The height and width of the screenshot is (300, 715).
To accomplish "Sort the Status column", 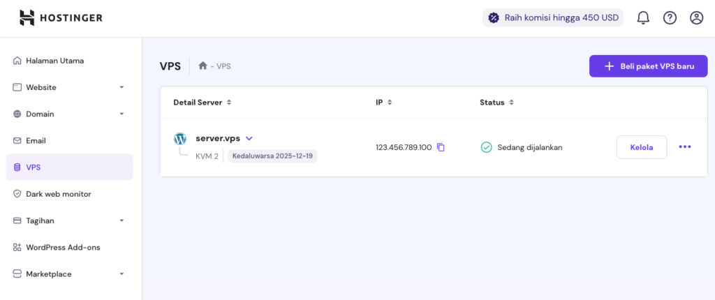I will click(511, 103).
